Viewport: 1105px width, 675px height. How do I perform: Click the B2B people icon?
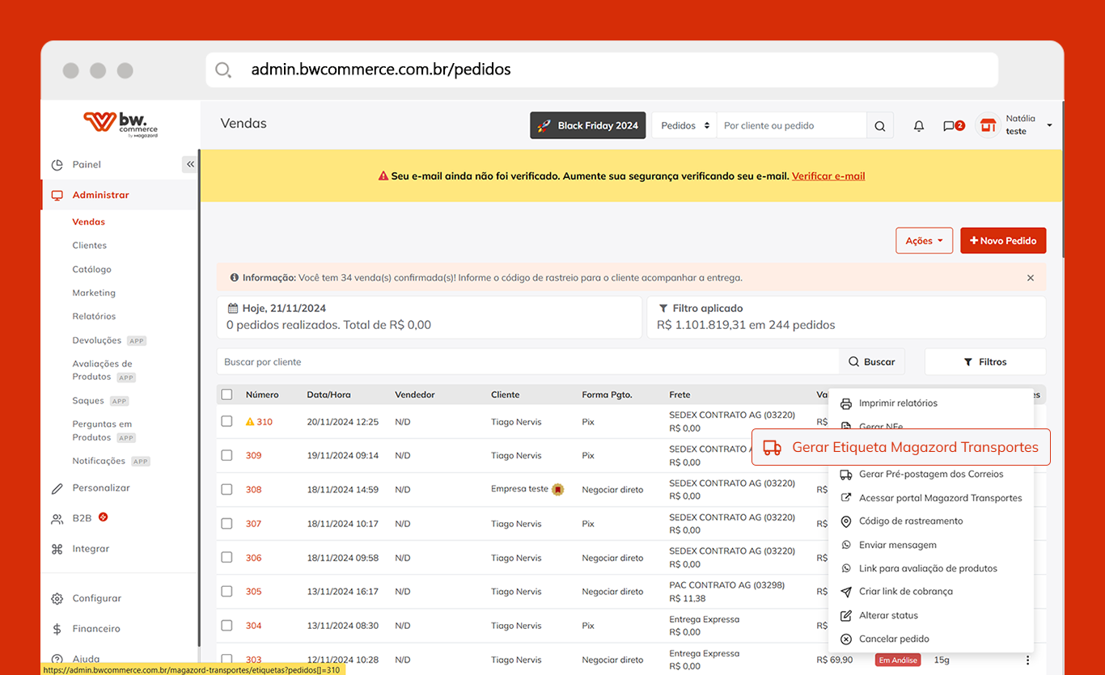[57, 518]
